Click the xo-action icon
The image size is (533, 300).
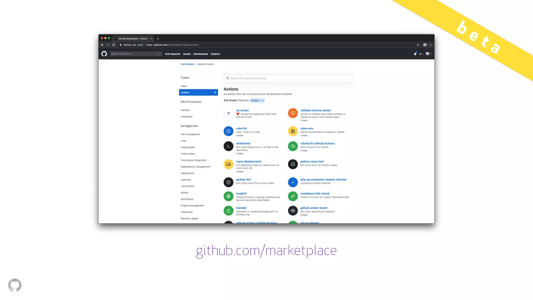[x=229, y=113]
